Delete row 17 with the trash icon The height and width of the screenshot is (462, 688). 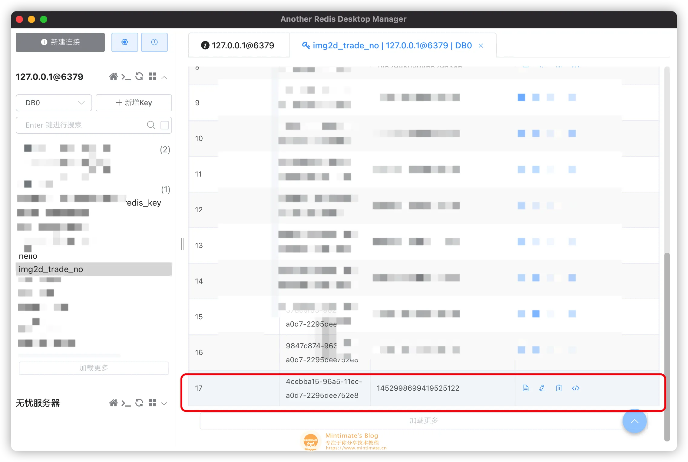[x=559, y=388]
